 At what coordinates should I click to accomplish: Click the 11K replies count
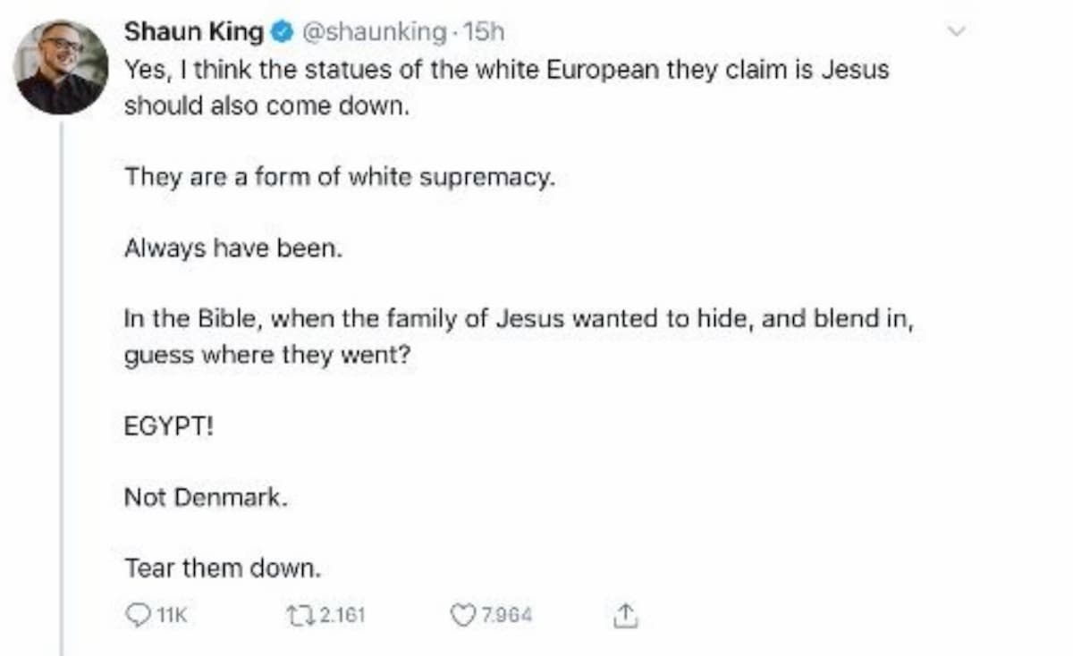coord(170,614)
